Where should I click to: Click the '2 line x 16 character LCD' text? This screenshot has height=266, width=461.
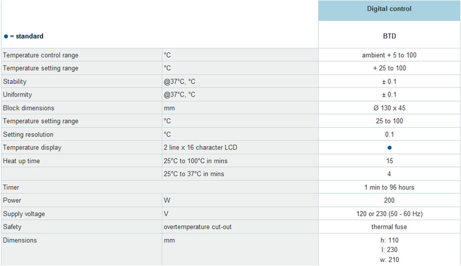(x=200, y=147)
